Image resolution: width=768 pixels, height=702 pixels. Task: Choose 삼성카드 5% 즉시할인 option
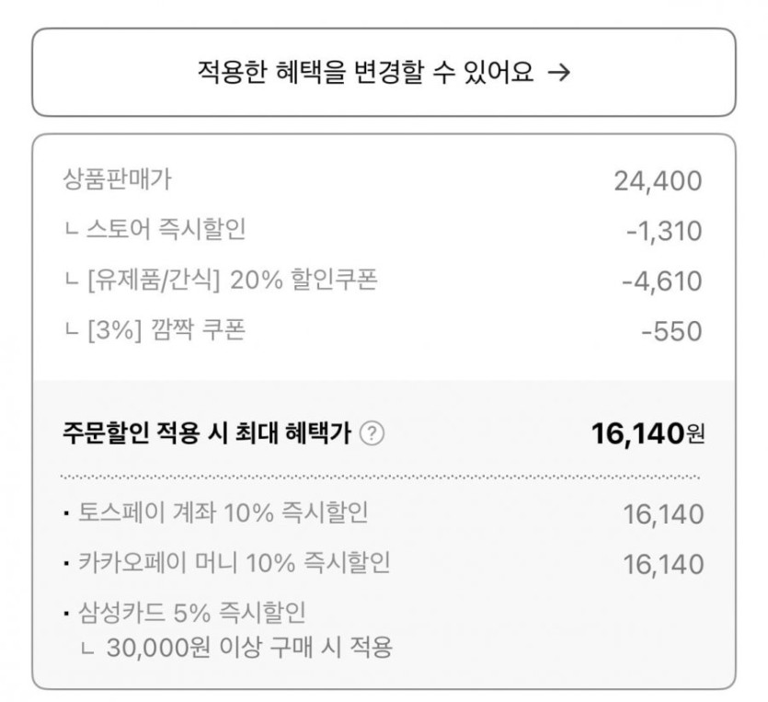[189, 612]
